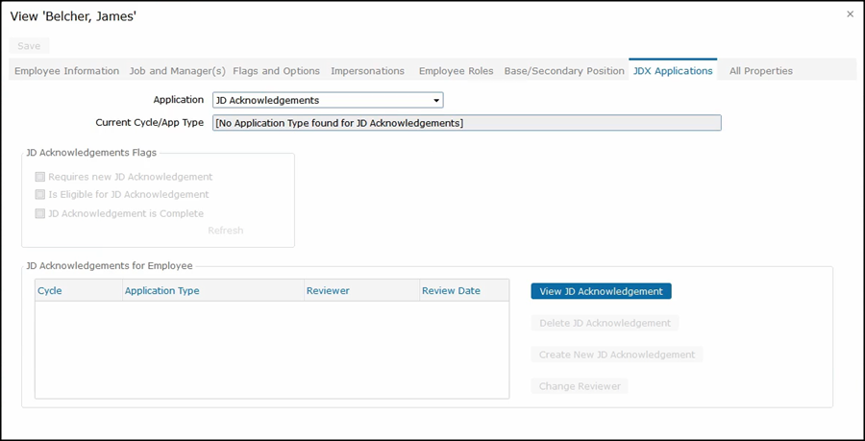Click the Refresh link in flags panel
This screenshot has height=441, width=865.
(226, 231)
